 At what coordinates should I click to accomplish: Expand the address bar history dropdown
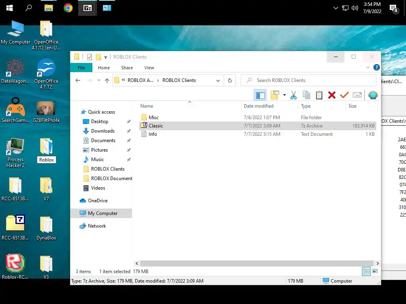[x=218, y=81]
